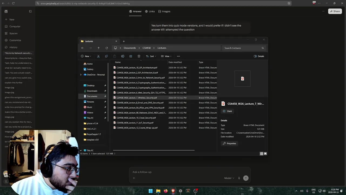Add a new File Explorer tab
346x195 pixels.
coord(124,41)
